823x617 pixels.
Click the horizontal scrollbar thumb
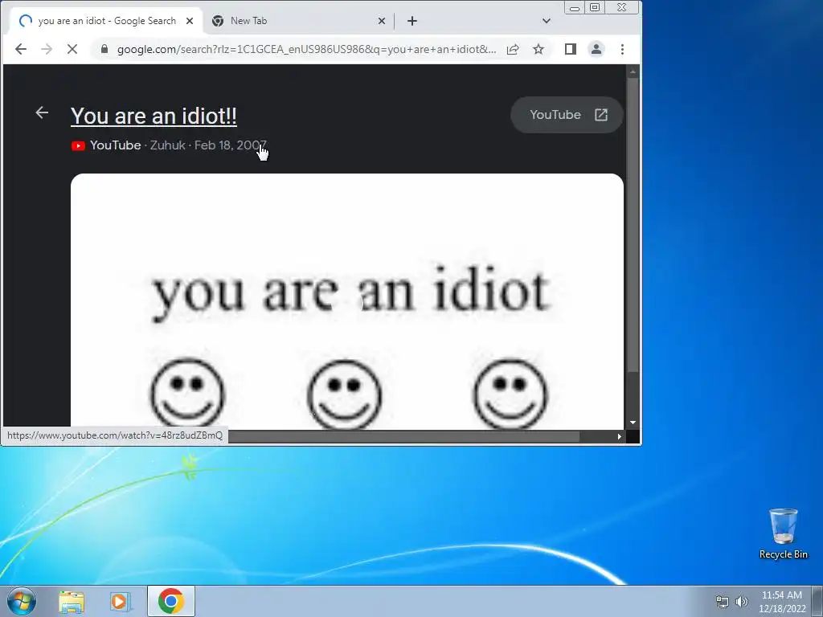coord(403,436)
